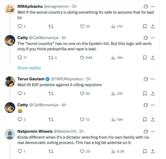Like Catty's Epstein list reply
The height and width of the screenshot is (159, 166).
click(x=82, y=58)
